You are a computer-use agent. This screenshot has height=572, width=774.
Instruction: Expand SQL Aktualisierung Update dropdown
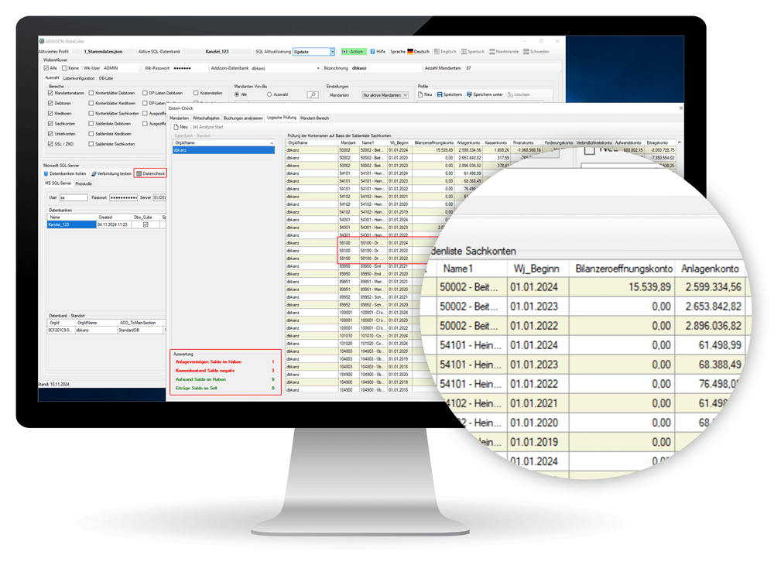pos(333,52)
